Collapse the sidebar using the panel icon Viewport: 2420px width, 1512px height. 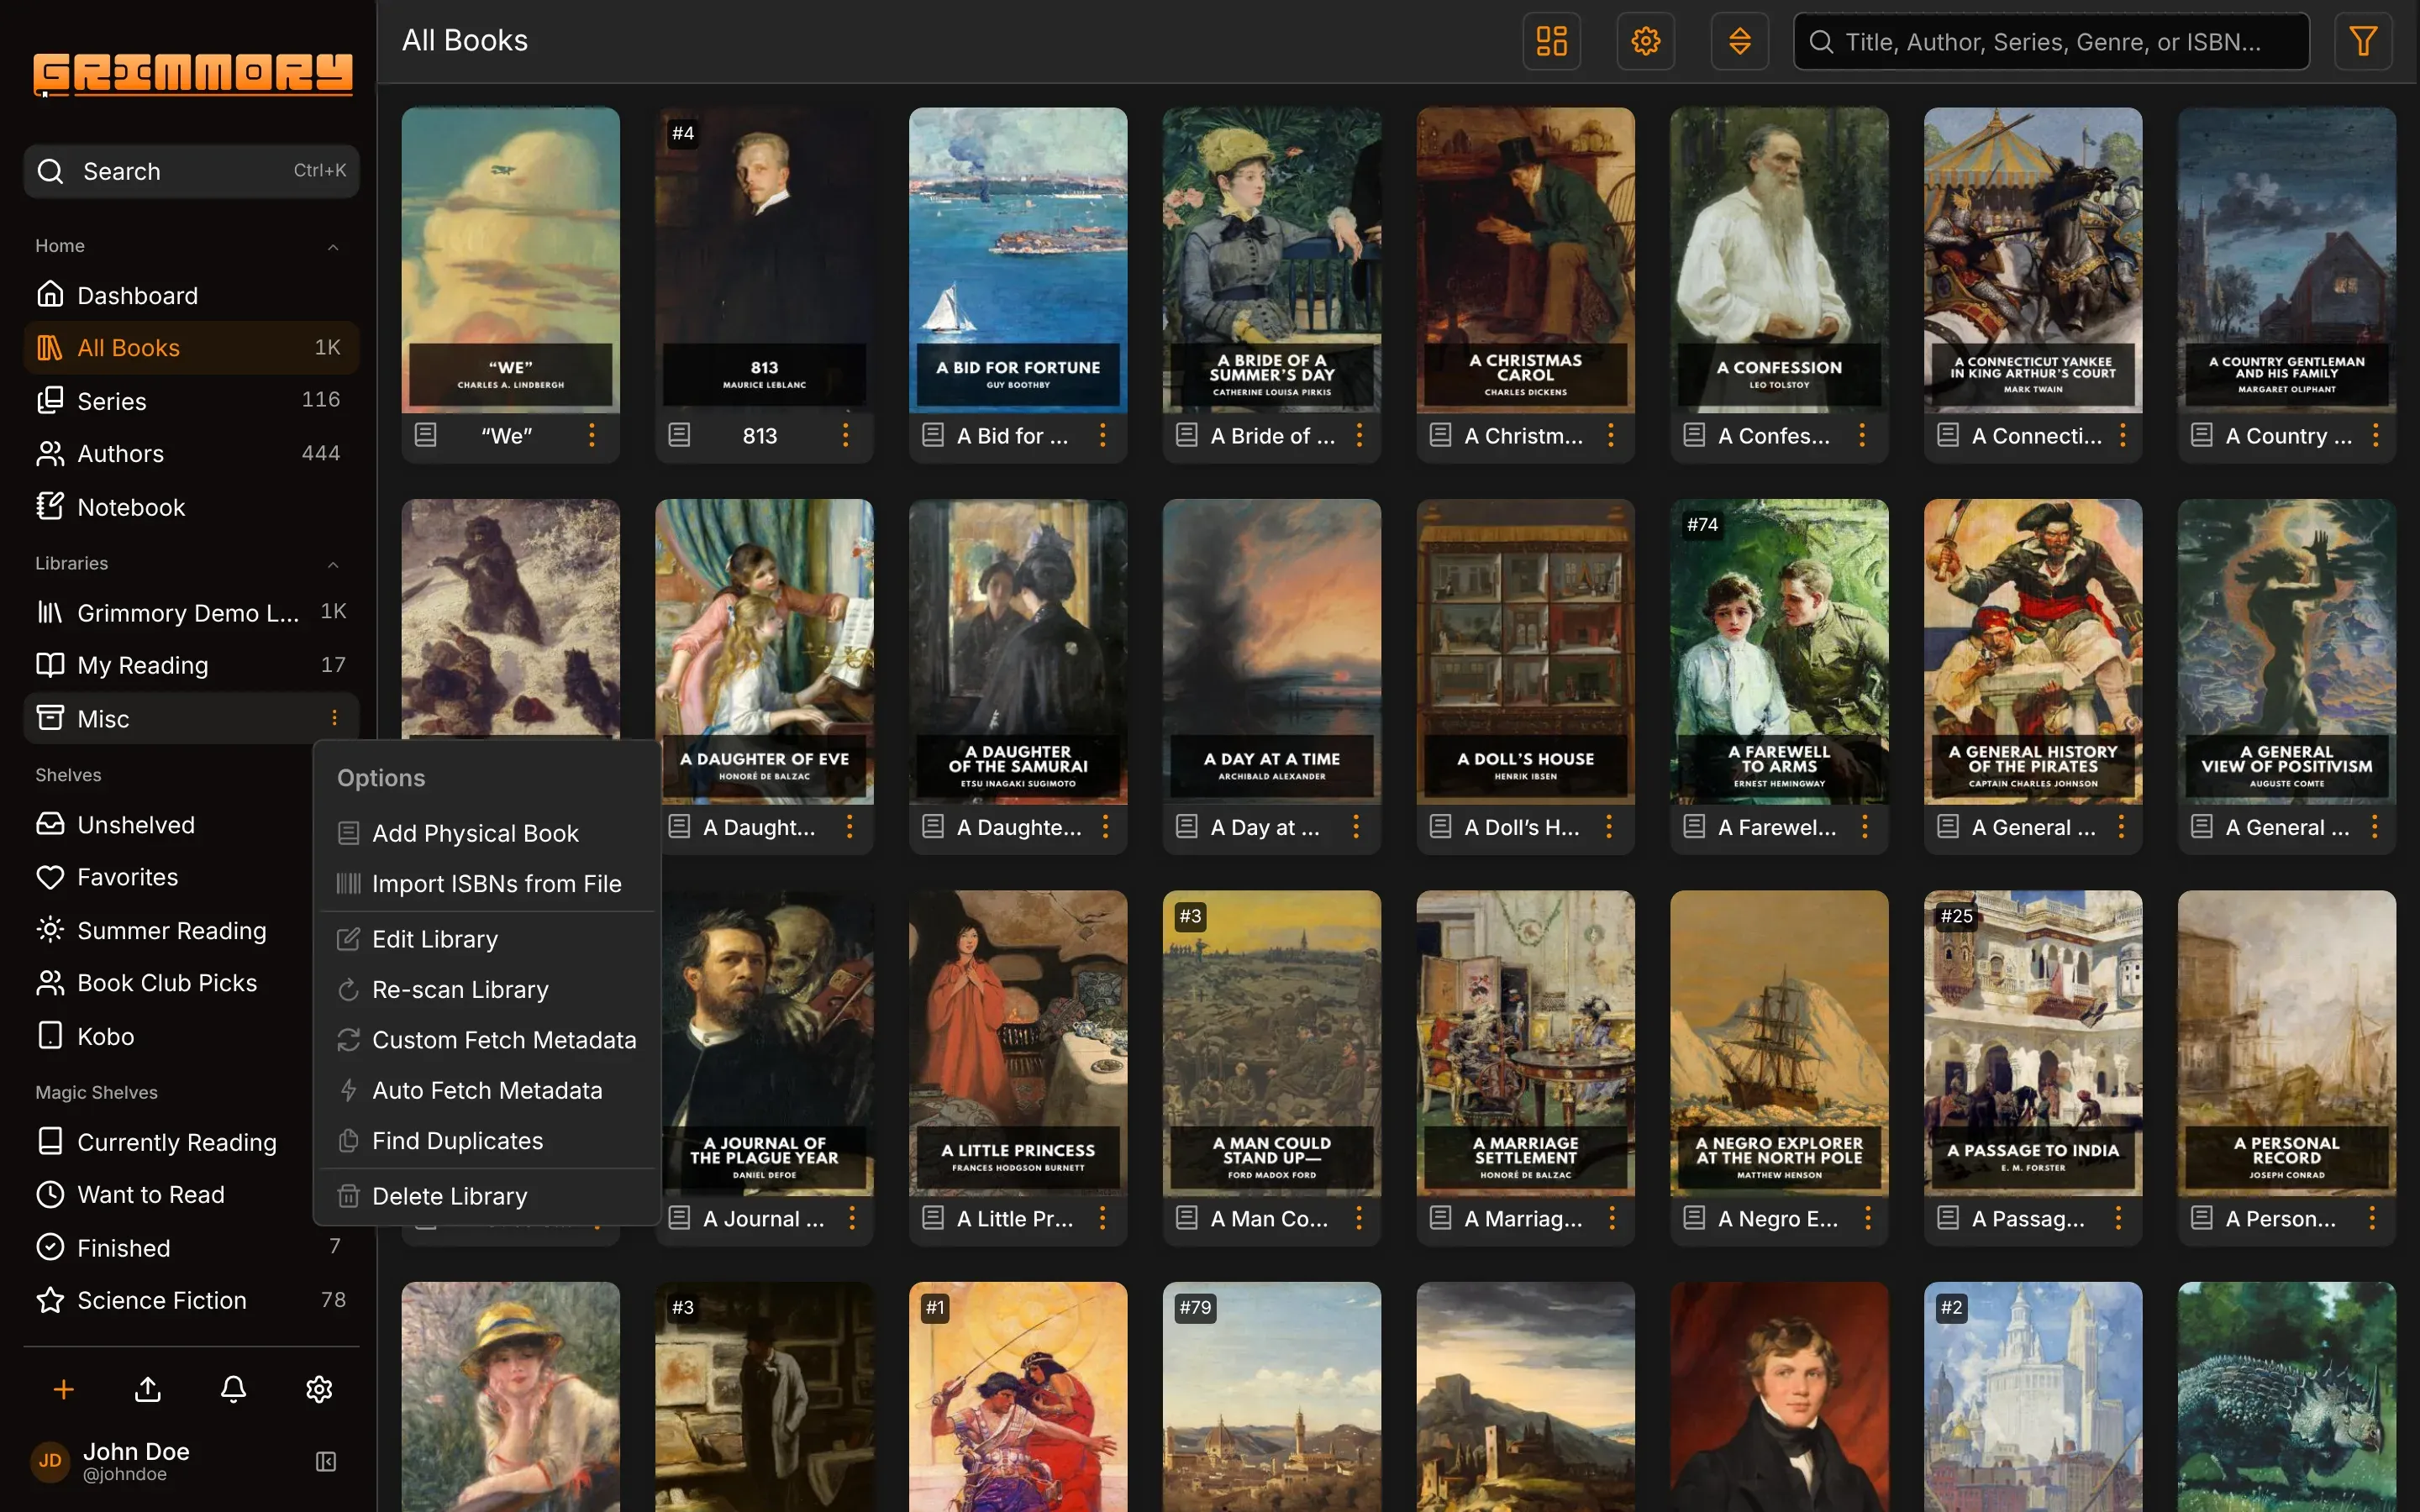[x=326, y=1461]
